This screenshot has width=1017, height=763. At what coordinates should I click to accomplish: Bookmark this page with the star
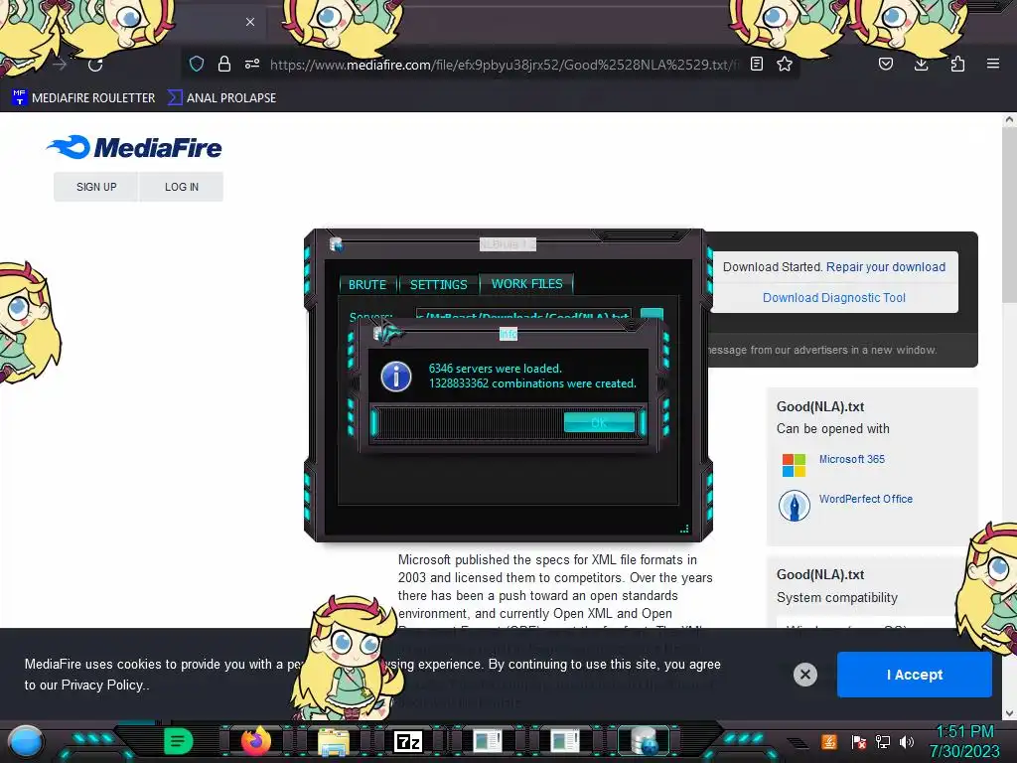click(785, 64)
